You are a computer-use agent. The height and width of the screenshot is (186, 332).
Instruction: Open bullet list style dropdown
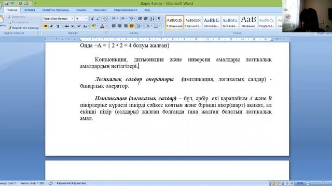pyautogui.click(x=118, y=19)
